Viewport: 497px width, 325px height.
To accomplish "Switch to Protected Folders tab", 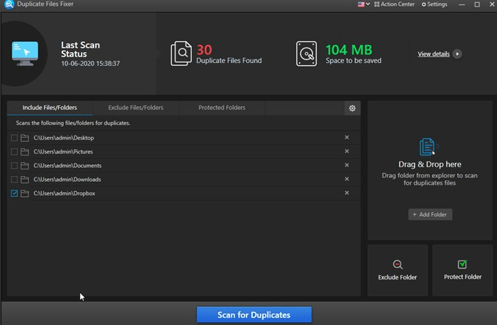I will click(x=222, y=108).
